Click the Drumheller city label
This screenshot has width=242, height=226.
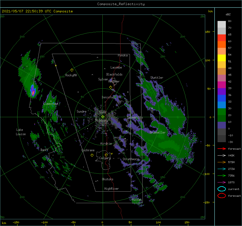click(158, 132)
